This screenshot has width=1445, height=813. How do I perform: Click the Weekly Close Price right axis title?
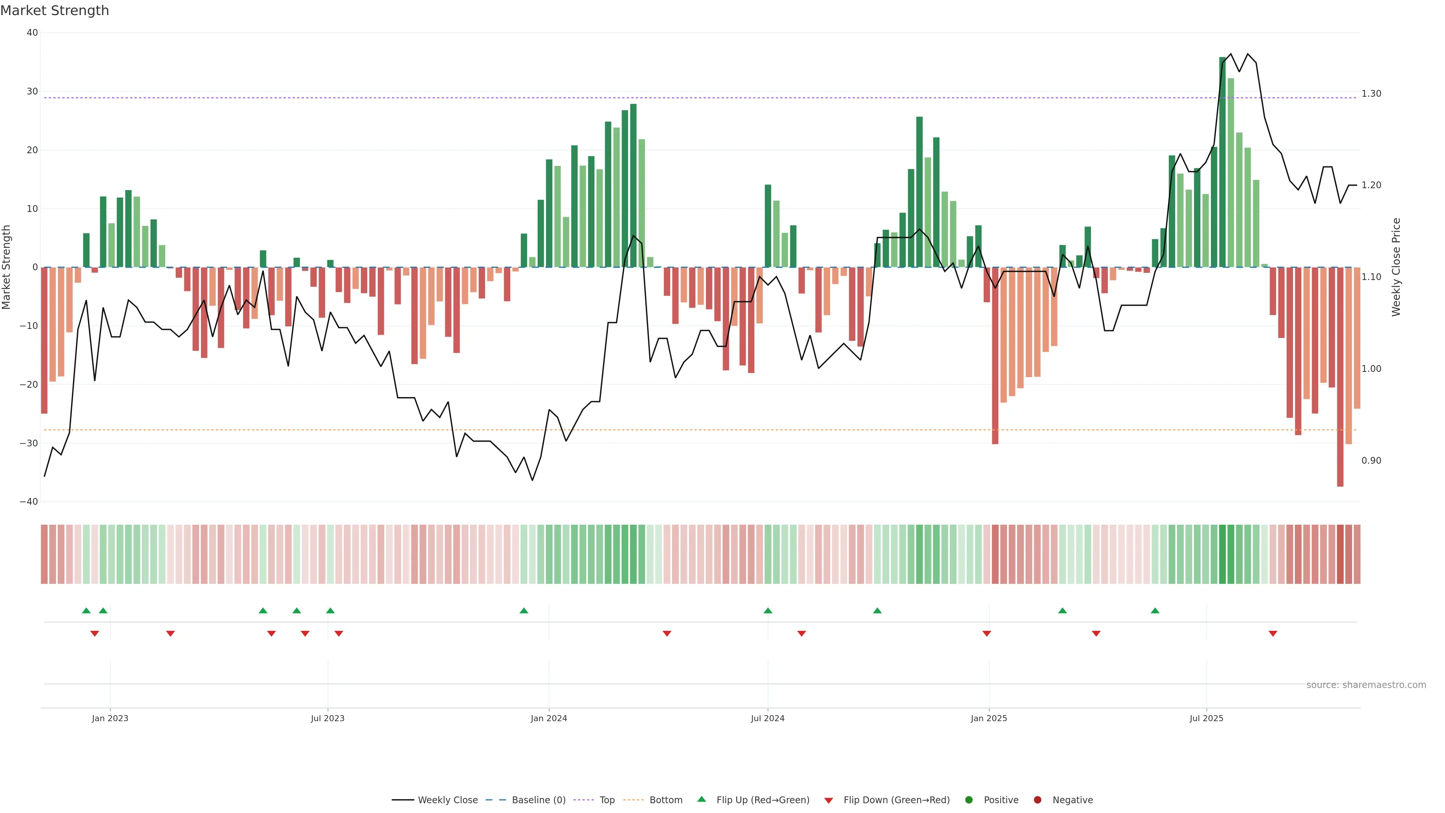(1396, 267)
